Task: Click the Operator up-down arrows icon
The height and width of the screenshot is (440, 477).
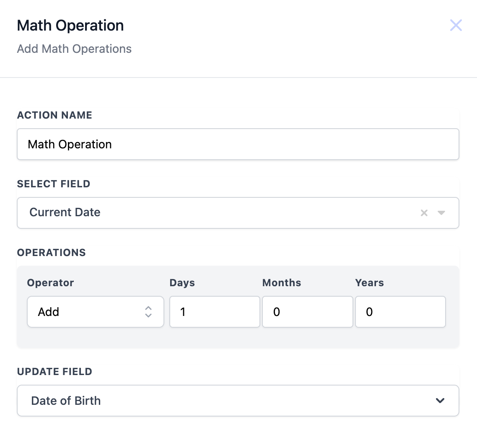Action: 148,312
